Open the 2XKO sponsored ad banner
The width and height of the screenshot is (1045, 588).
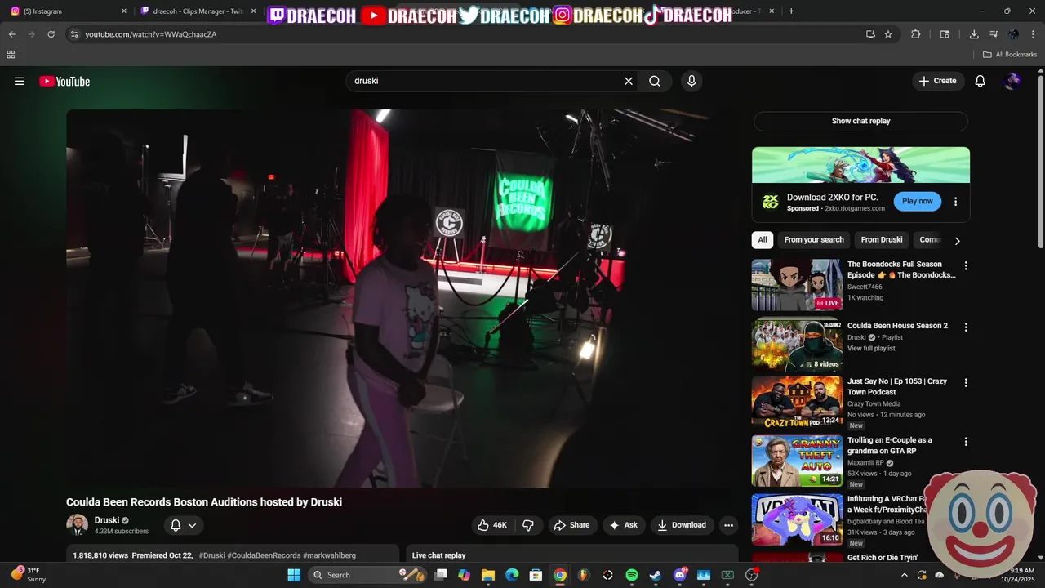[x=860, y=165]
